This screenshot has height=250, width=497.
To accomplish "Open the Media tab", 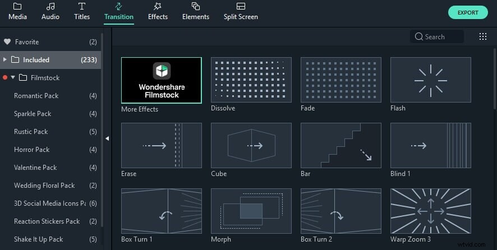I will point(17,11).
